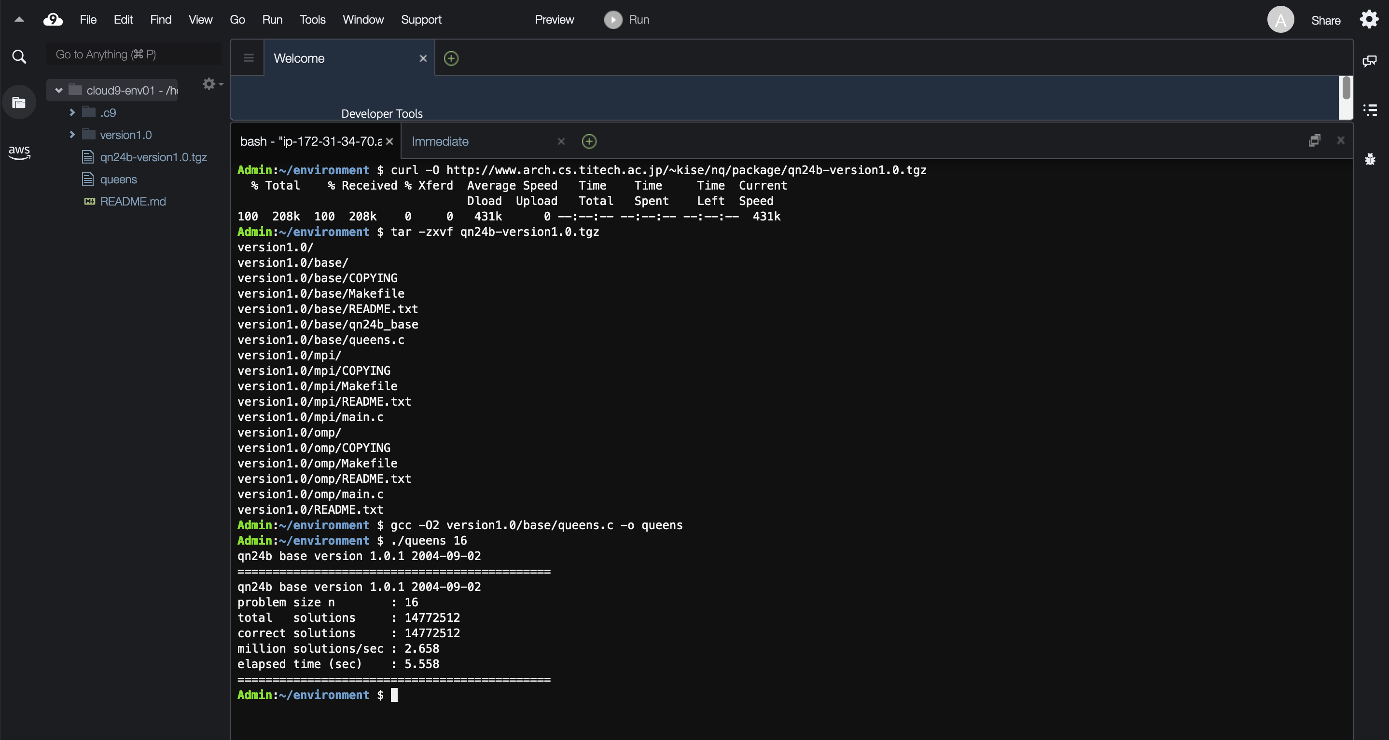This screenshot has width=1389, height=740.
Task: Click the version1.0 folder icon
Action: click(88, 134)
